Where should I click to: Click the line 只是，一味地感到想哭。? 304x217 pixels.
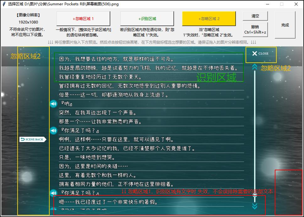point(87,157)
